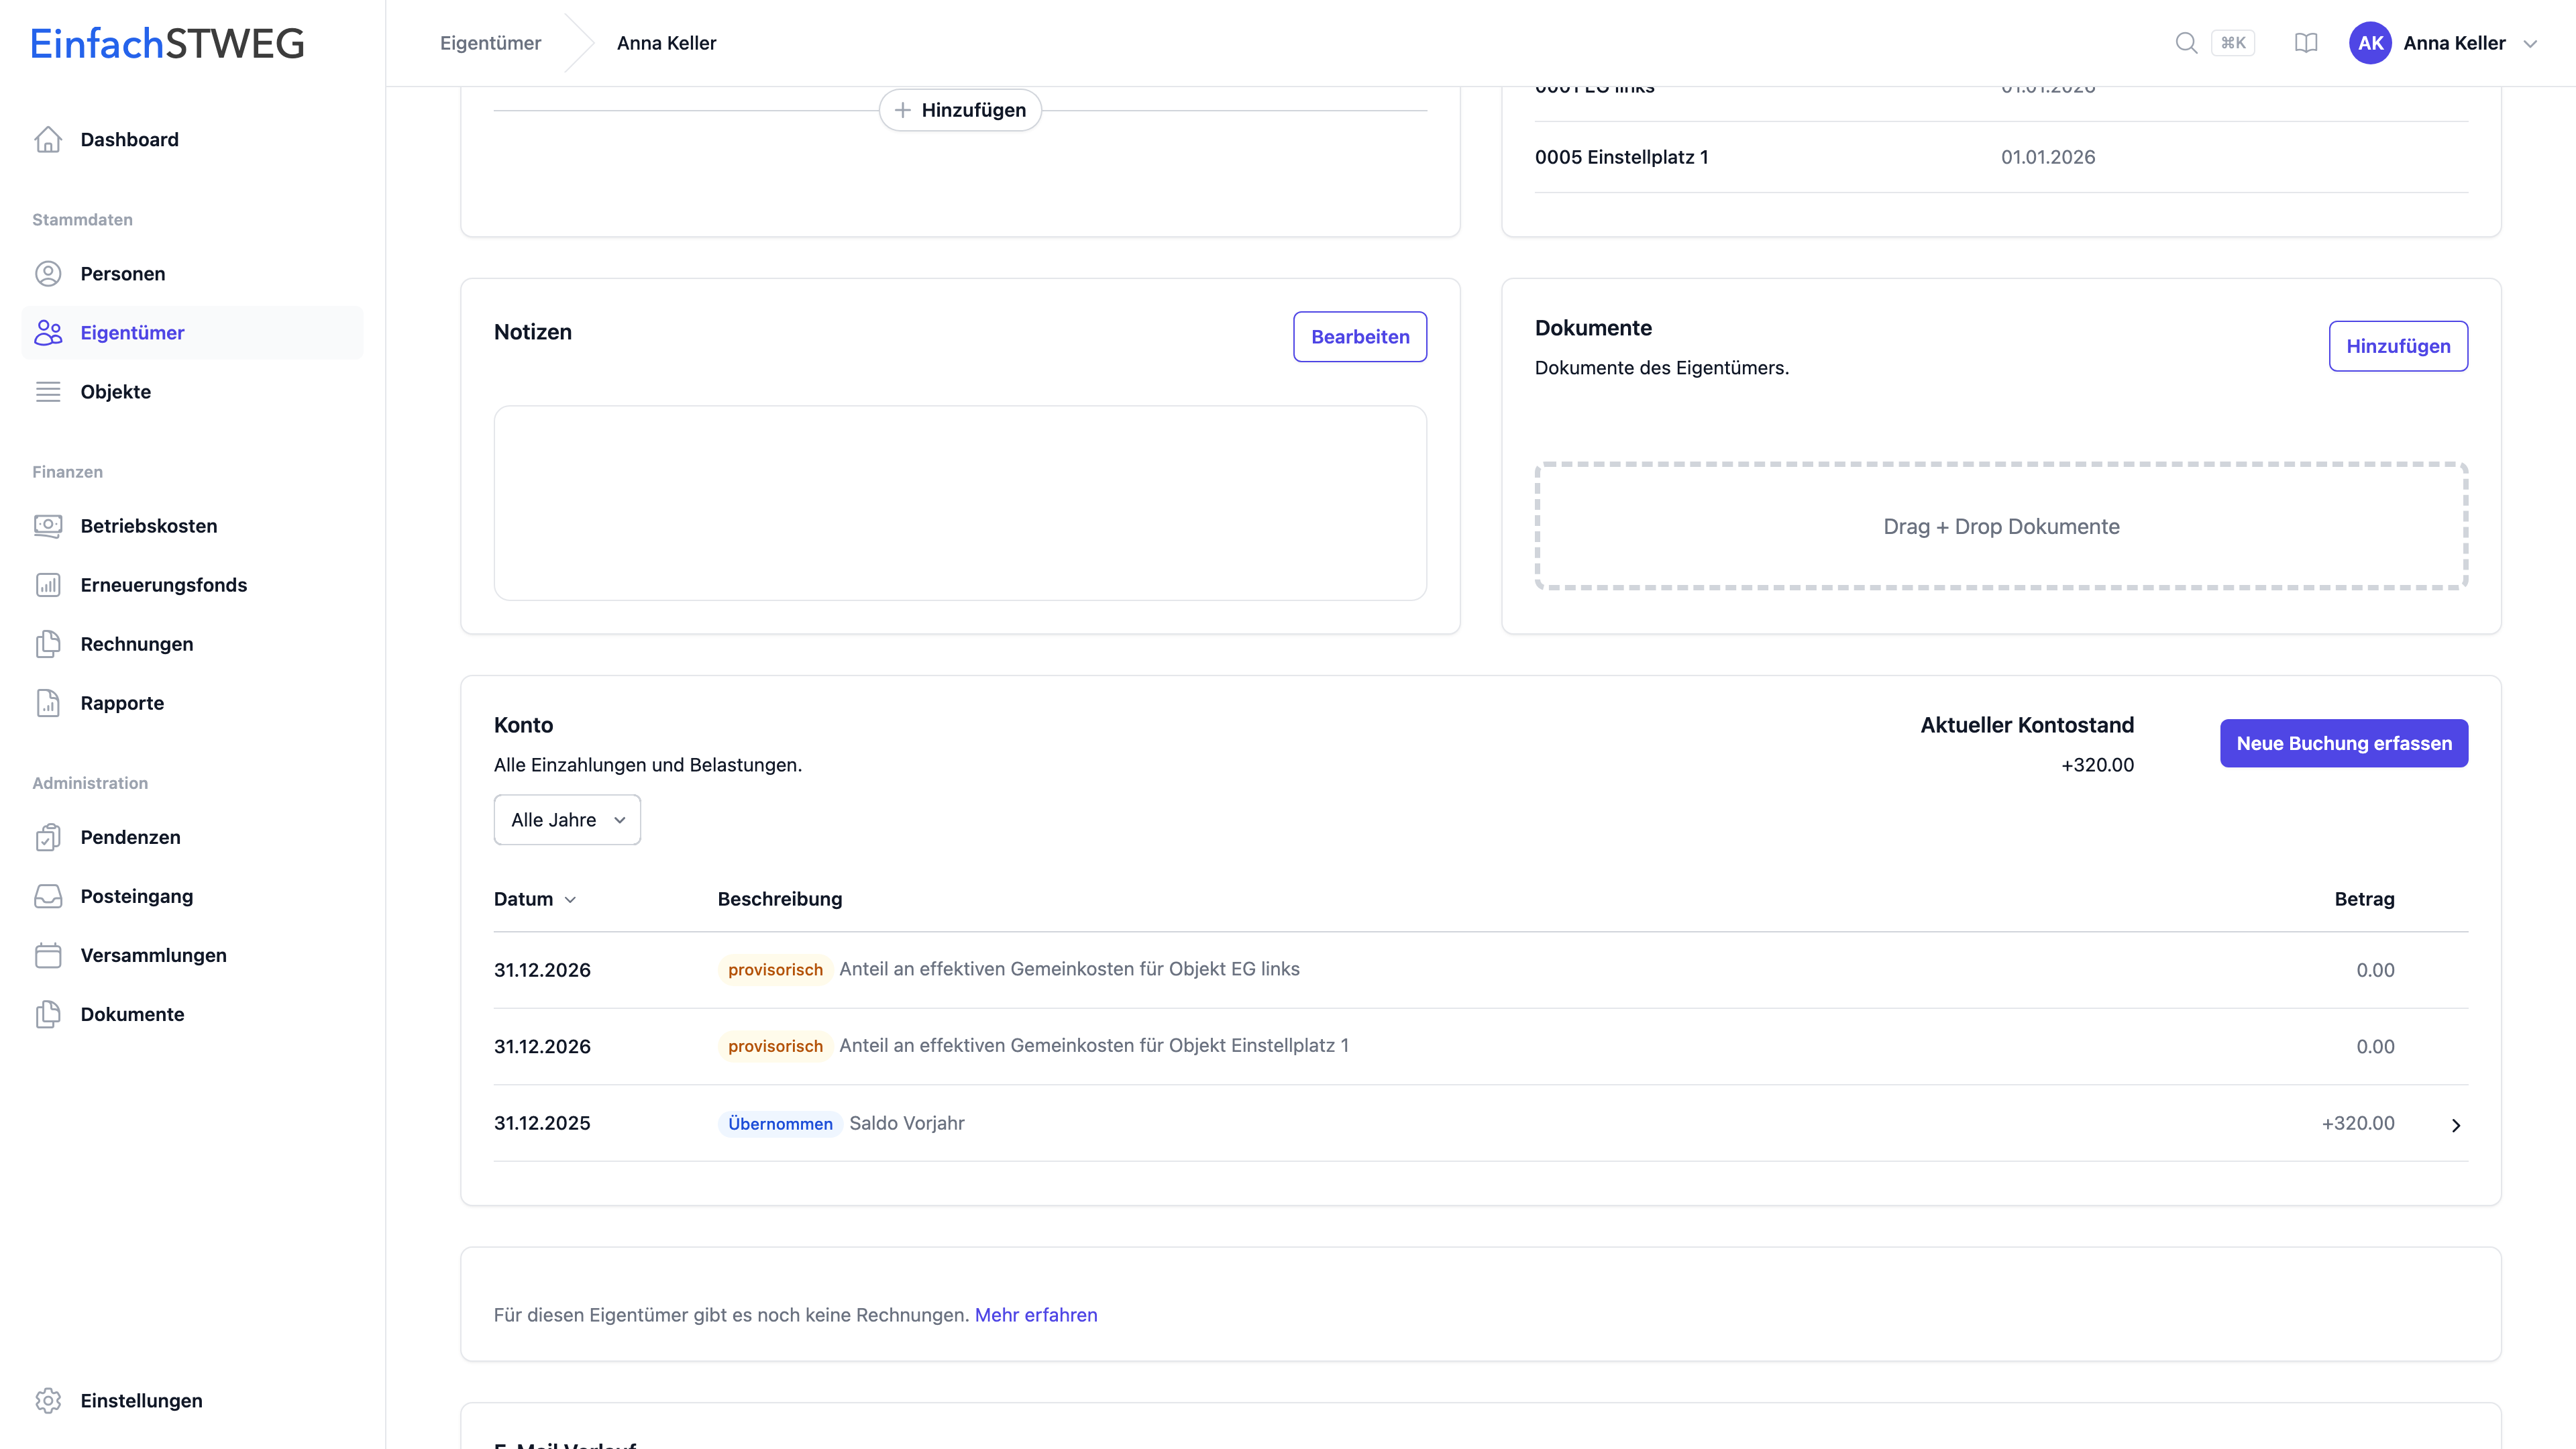Sort the table by Datum column
Image resolution: width=2576 pixels, height=1449 pixels.
(535, 899)
